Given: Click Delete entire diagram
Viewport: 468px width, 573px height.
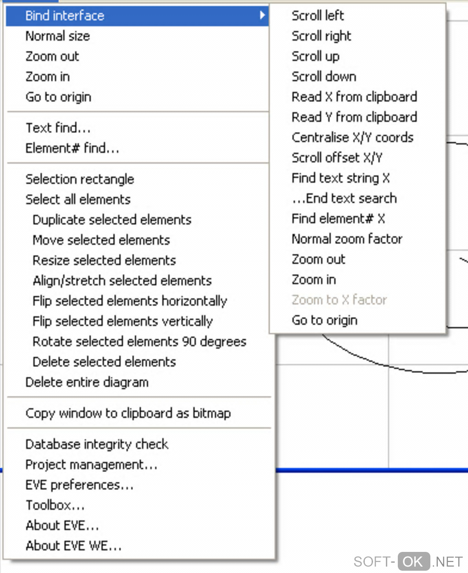Looking at the screenshot, I should 87,382.
